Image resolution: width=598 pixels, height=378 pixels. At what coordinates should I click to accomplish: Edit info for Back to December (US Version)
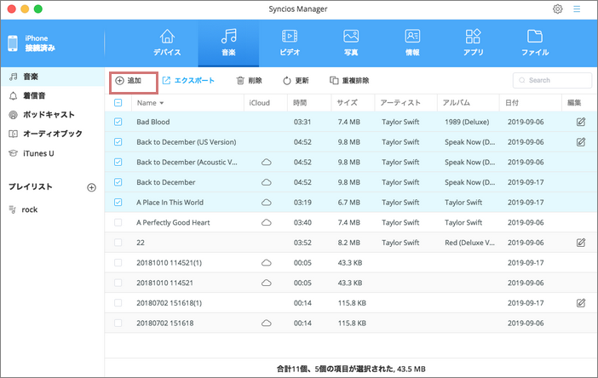[x=581, y=142]
